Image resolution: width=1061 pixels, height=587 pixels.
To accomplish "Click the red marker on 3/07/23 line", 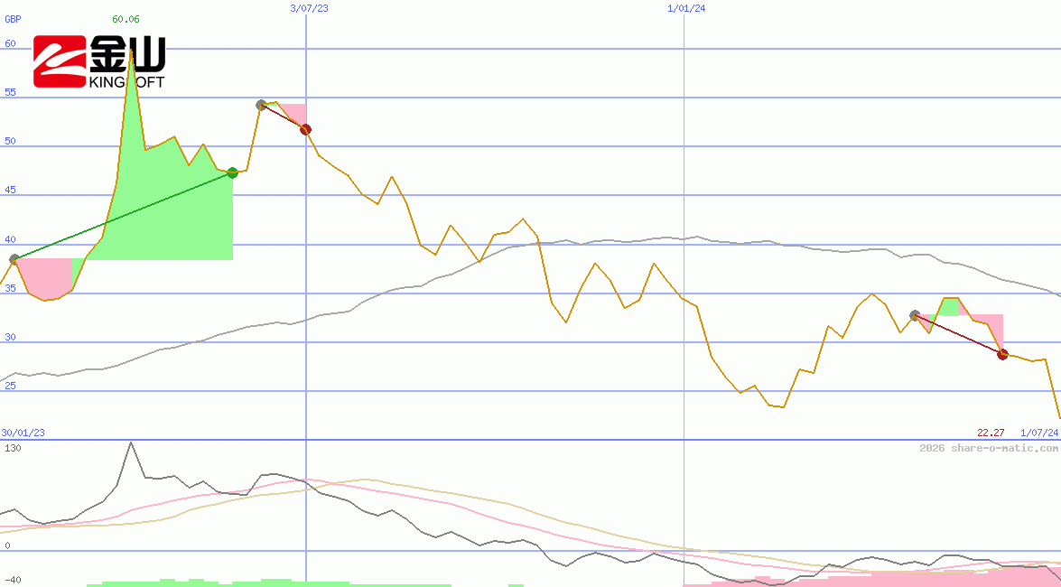I will pos(305,130).
